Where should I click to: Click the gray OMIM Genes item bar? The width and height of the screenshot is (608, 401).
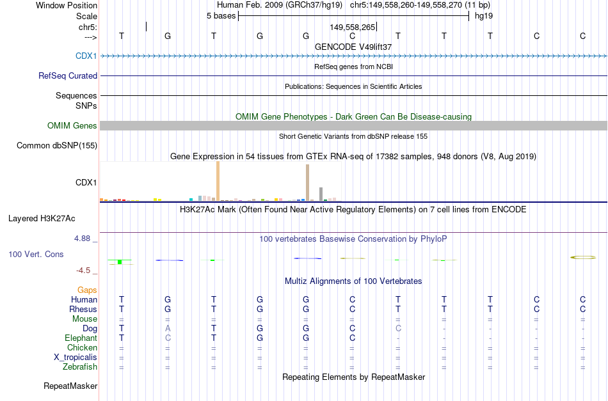pos(353,125)
